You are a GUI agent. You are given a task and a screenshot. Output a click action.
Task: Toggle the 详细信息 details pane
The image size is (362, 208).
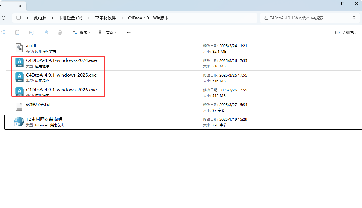[346, 32]
